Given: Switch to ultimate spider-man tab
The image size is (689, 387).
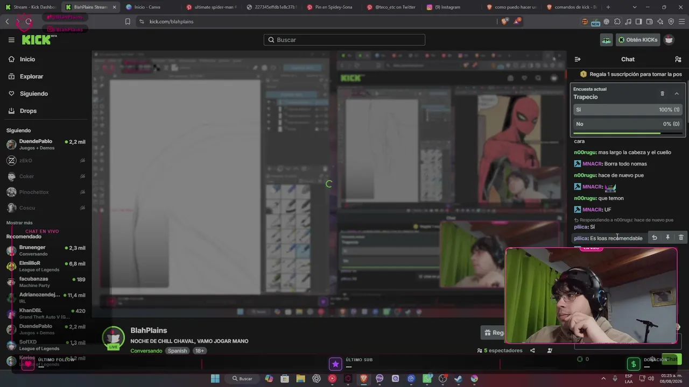Looking at the screenshot, I should click(x=211, y=7).
